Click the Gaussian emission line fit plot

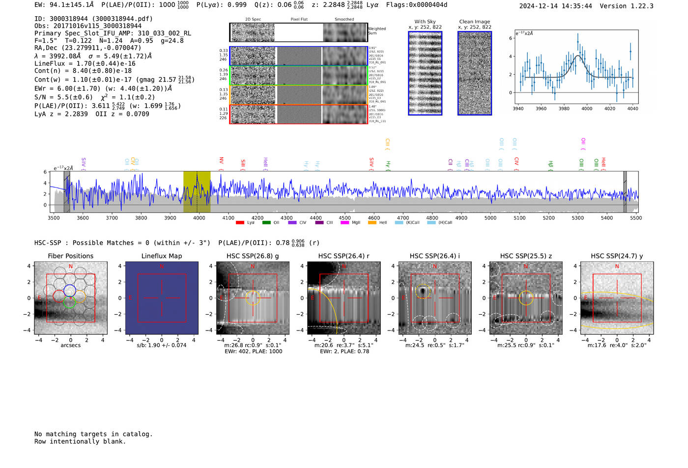coord(576,67)
